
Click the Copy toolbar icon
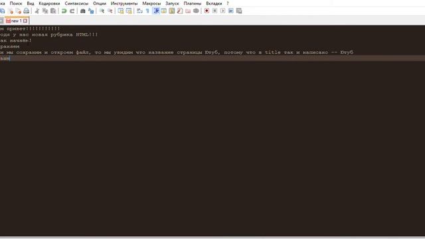[45, 11]
